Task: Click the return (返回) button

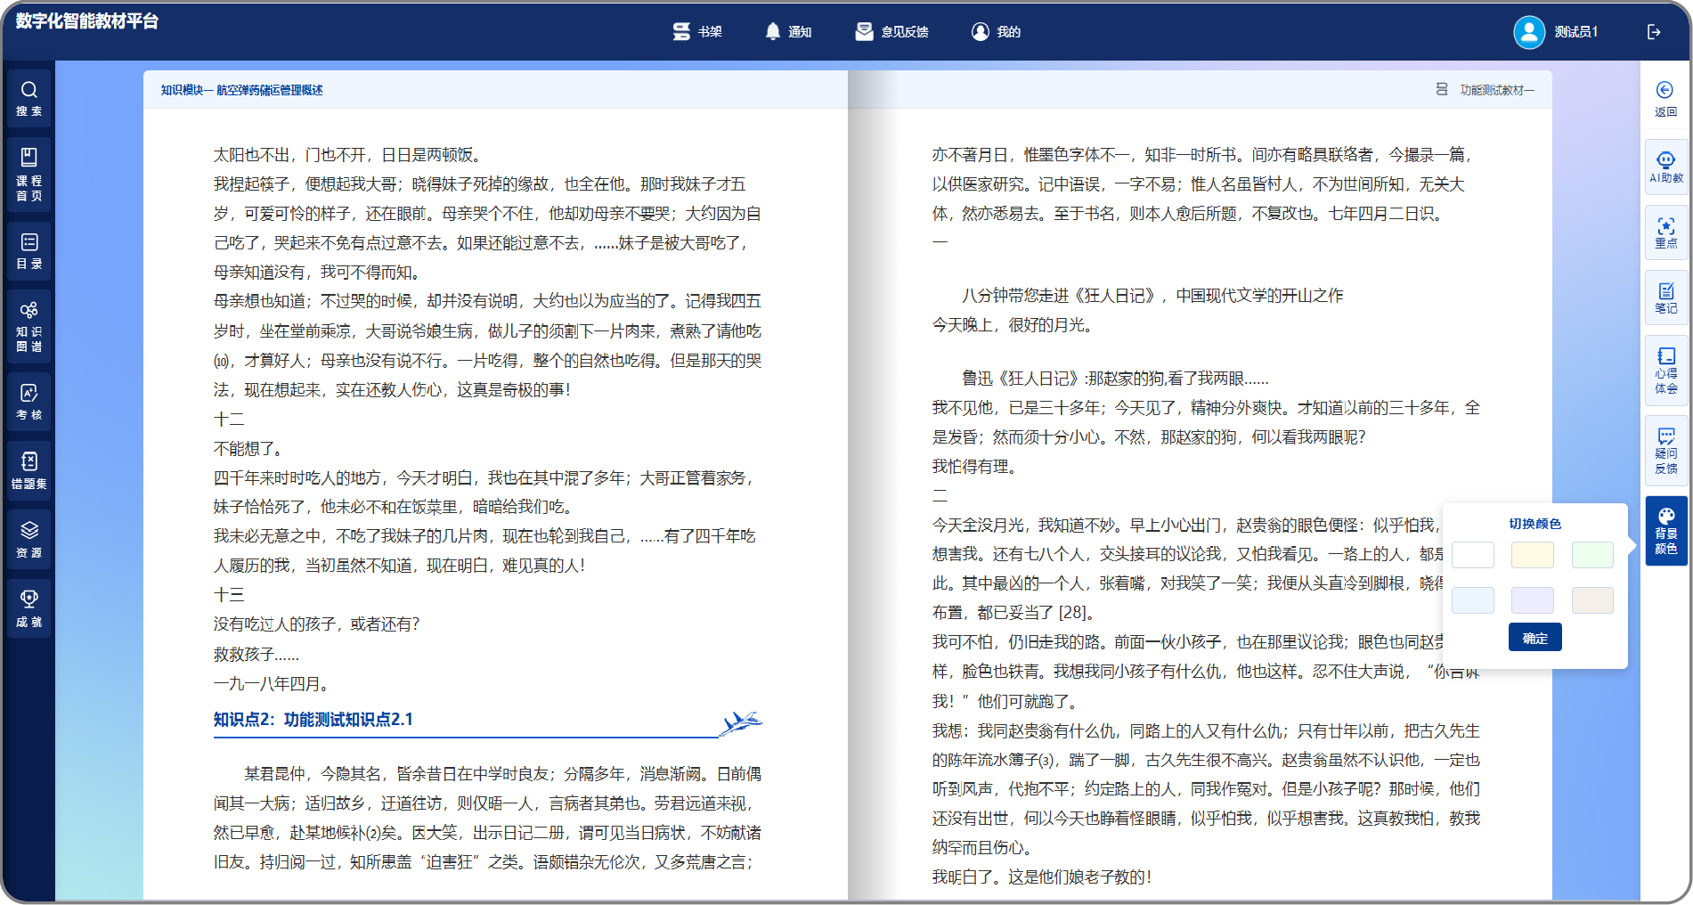Action: pos(1665,98)
